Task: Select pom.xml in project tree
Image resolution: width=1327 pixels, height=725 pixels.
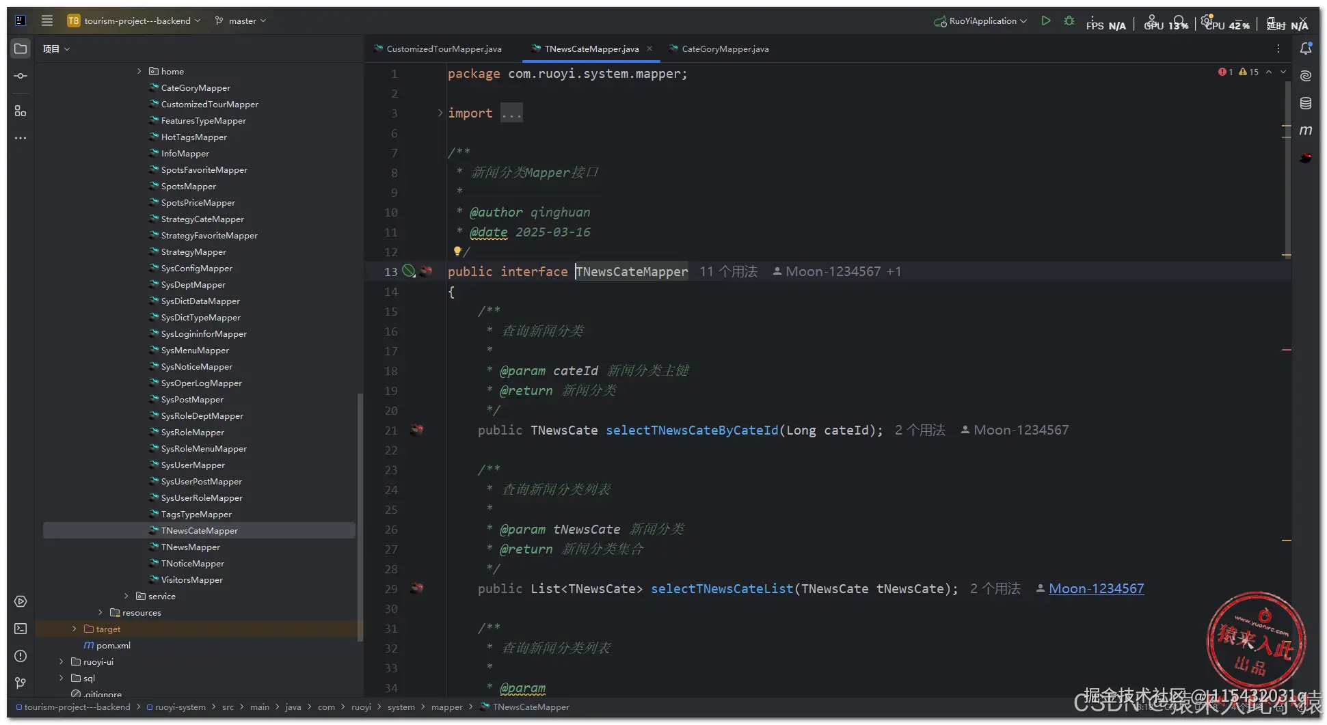Action: point(113,645)
